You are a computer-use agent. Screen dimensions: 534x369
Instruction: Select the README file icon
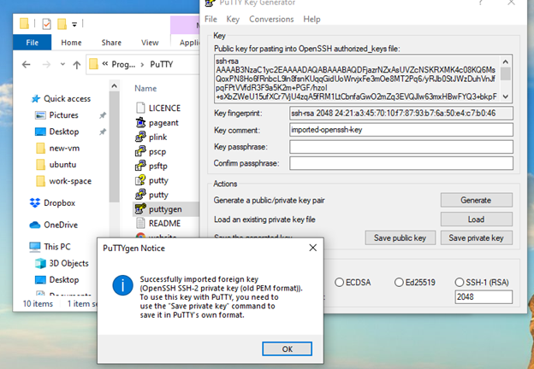tap(140, 223)
